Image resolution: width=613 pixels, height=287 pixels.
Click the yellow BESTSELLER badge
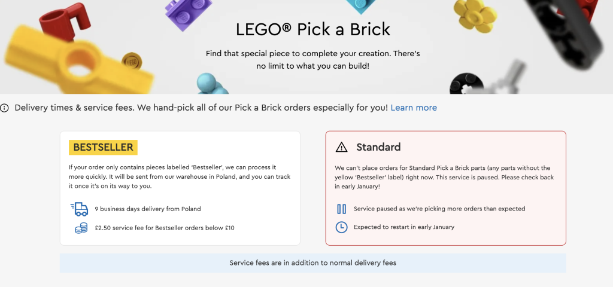coord(104,147)
